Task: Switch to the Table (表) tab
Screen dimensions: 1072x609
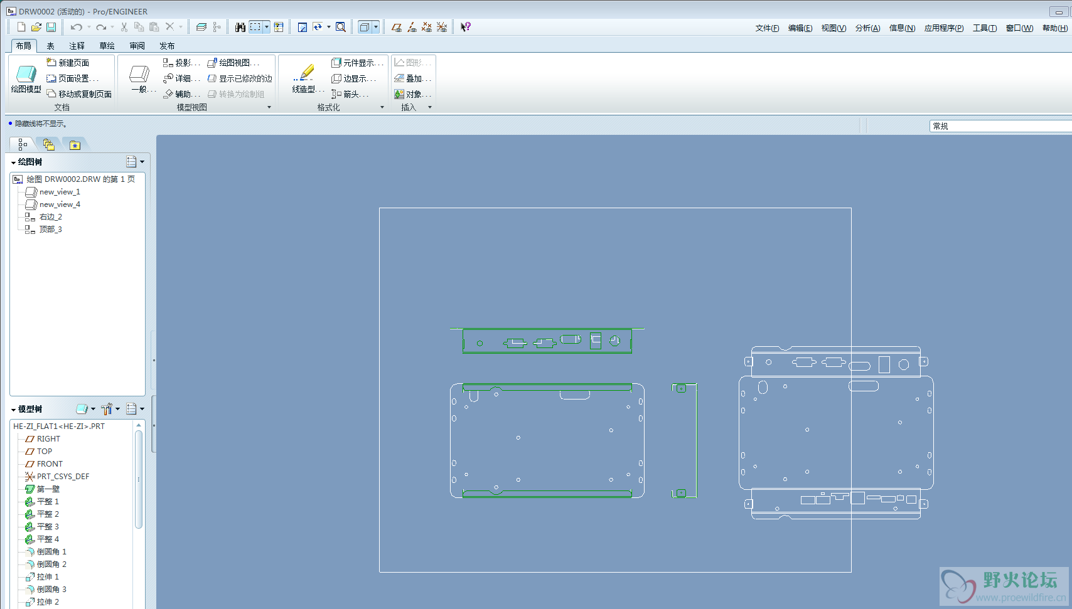Action: pos(51,46)
